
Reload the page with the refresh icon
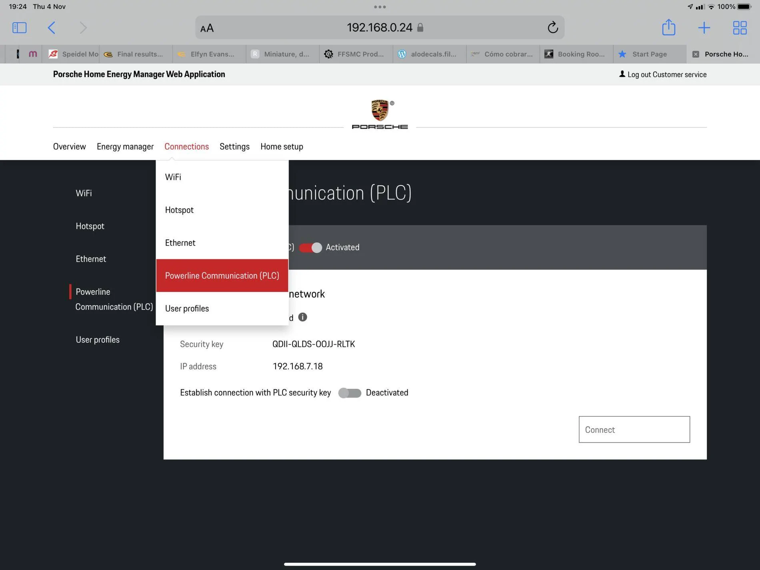pos(552,27)
